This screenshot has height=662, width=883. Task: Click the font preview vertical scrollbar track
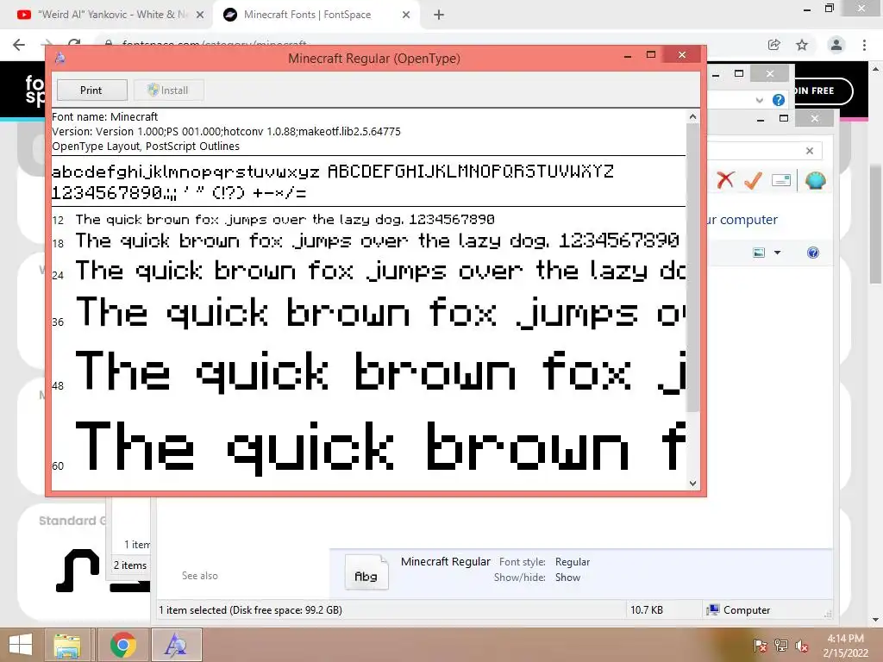click(x=692, y=445)
